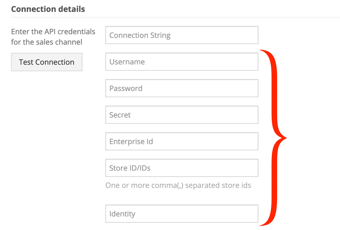Image resolution: width=340 pixels, height=230 pixels.
Task: Select the "for the sales channel" text line
Action: coord(47,42)
